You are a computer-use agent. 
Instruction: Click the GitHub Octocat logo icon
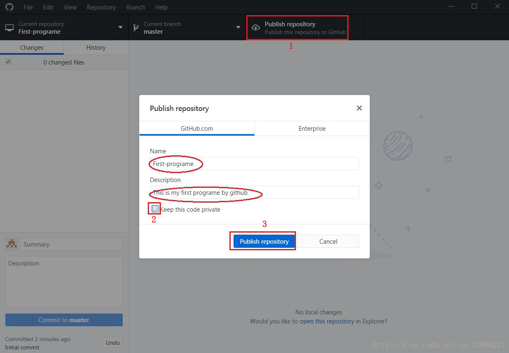(x=9, y=7)
